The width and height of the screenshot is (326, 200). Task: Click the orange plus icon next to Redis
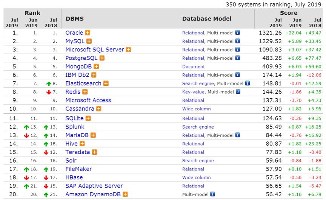85,92
